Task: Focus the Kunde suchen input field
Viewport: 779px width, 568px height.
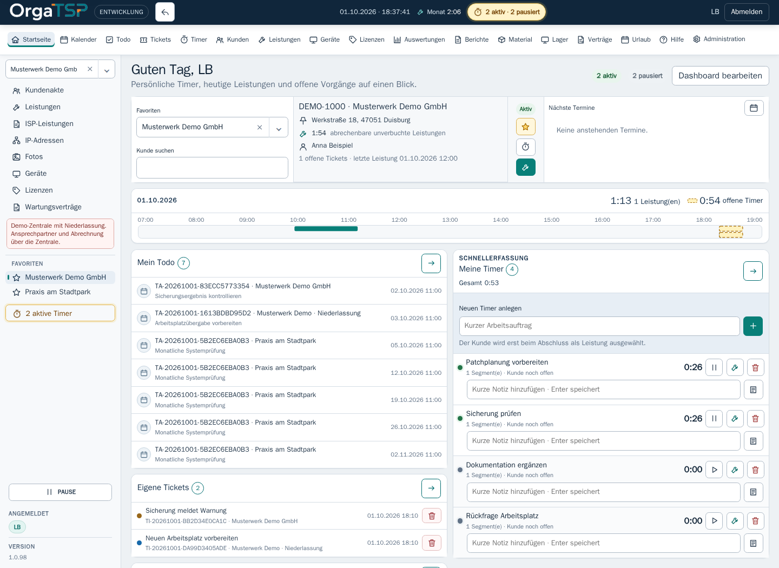Action: [x=212, y=168]
